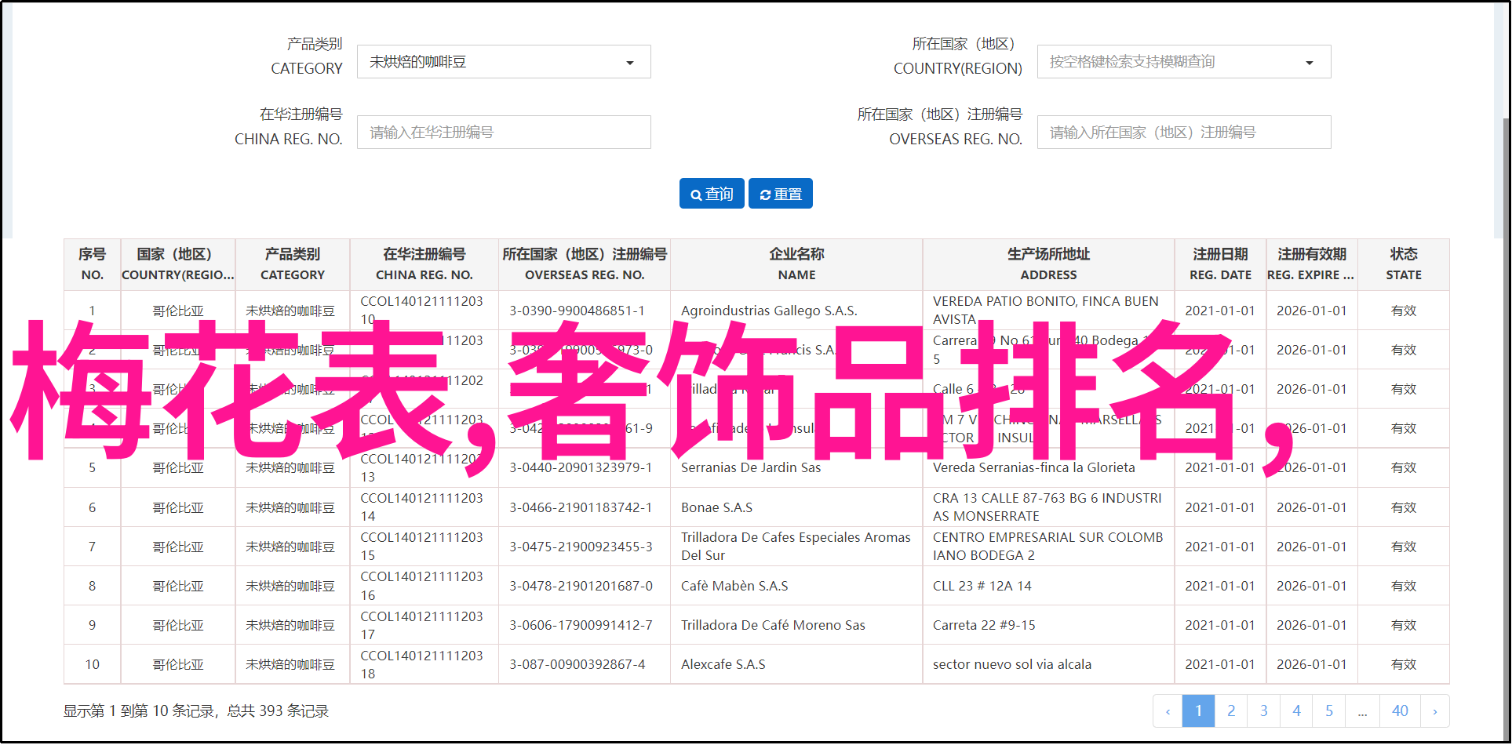The width and height of the screenshot is (1512, 745).
Task: Focus the CHINA REG. NO. input field
Action: click(504, 133)
